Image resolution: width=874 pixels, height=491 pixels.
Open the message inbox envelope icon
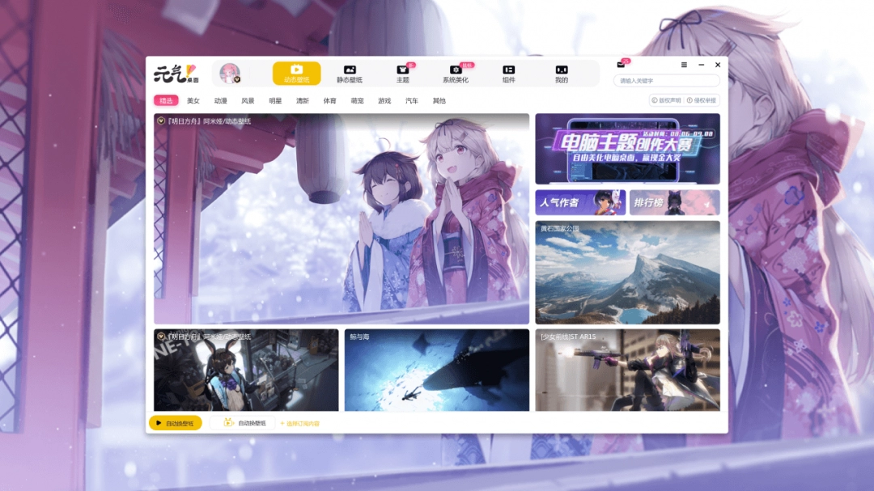pos(621,65)
